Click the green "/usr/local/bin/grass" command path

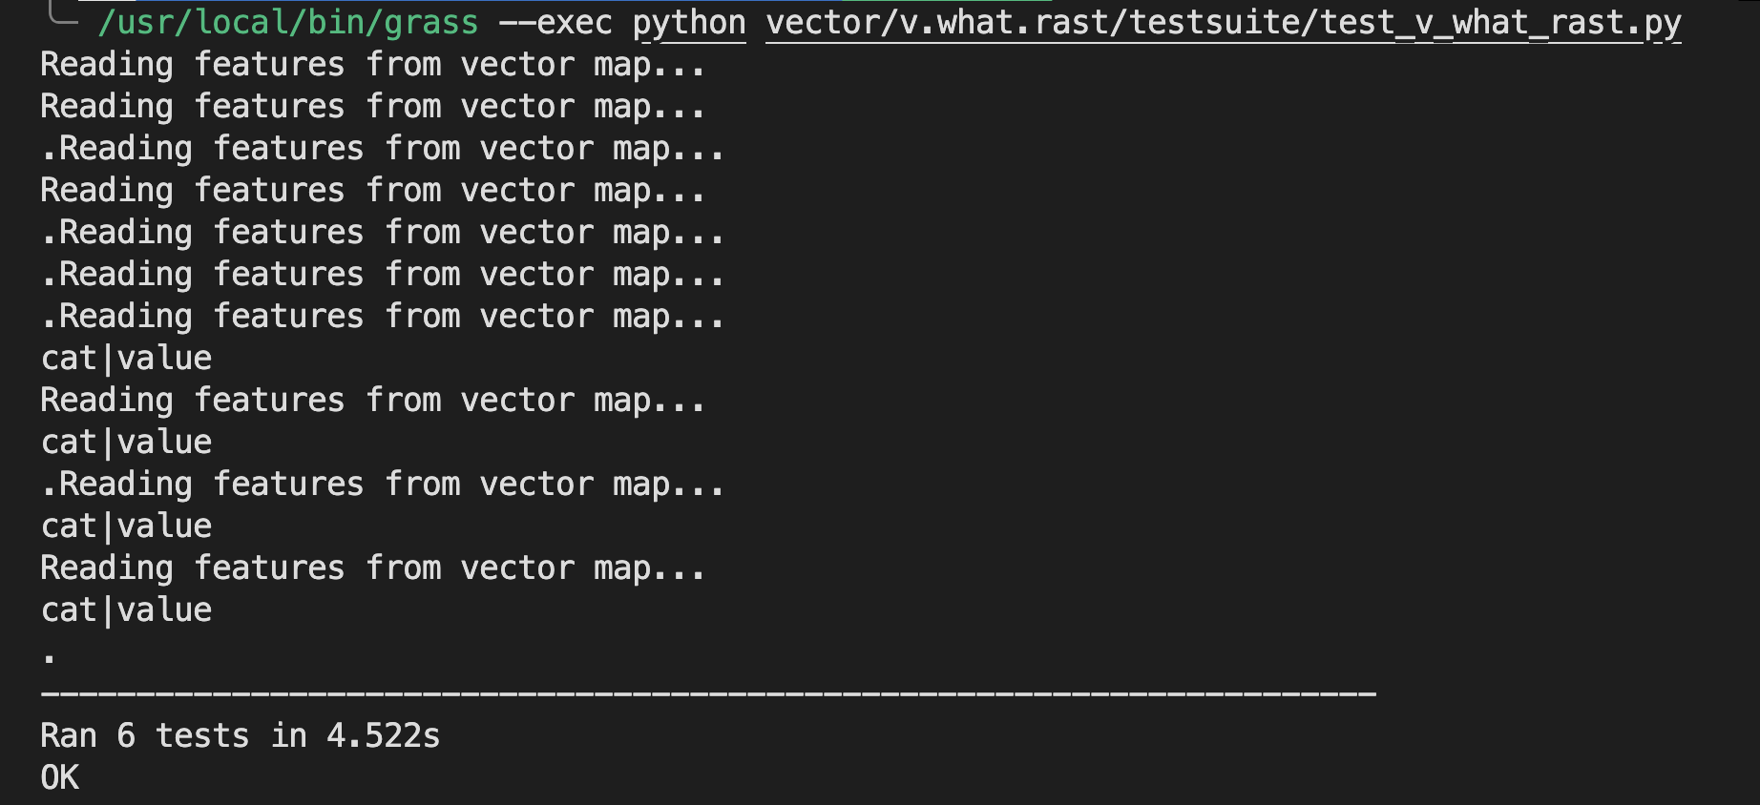point(287,22)
